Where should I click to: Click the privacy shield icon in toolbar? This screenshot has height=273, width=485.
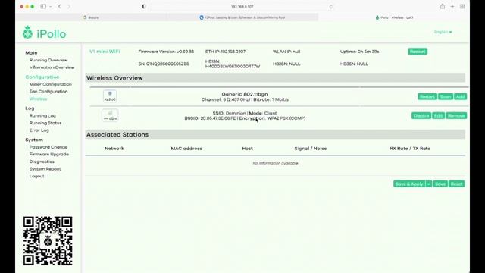[x=144, y=7]
